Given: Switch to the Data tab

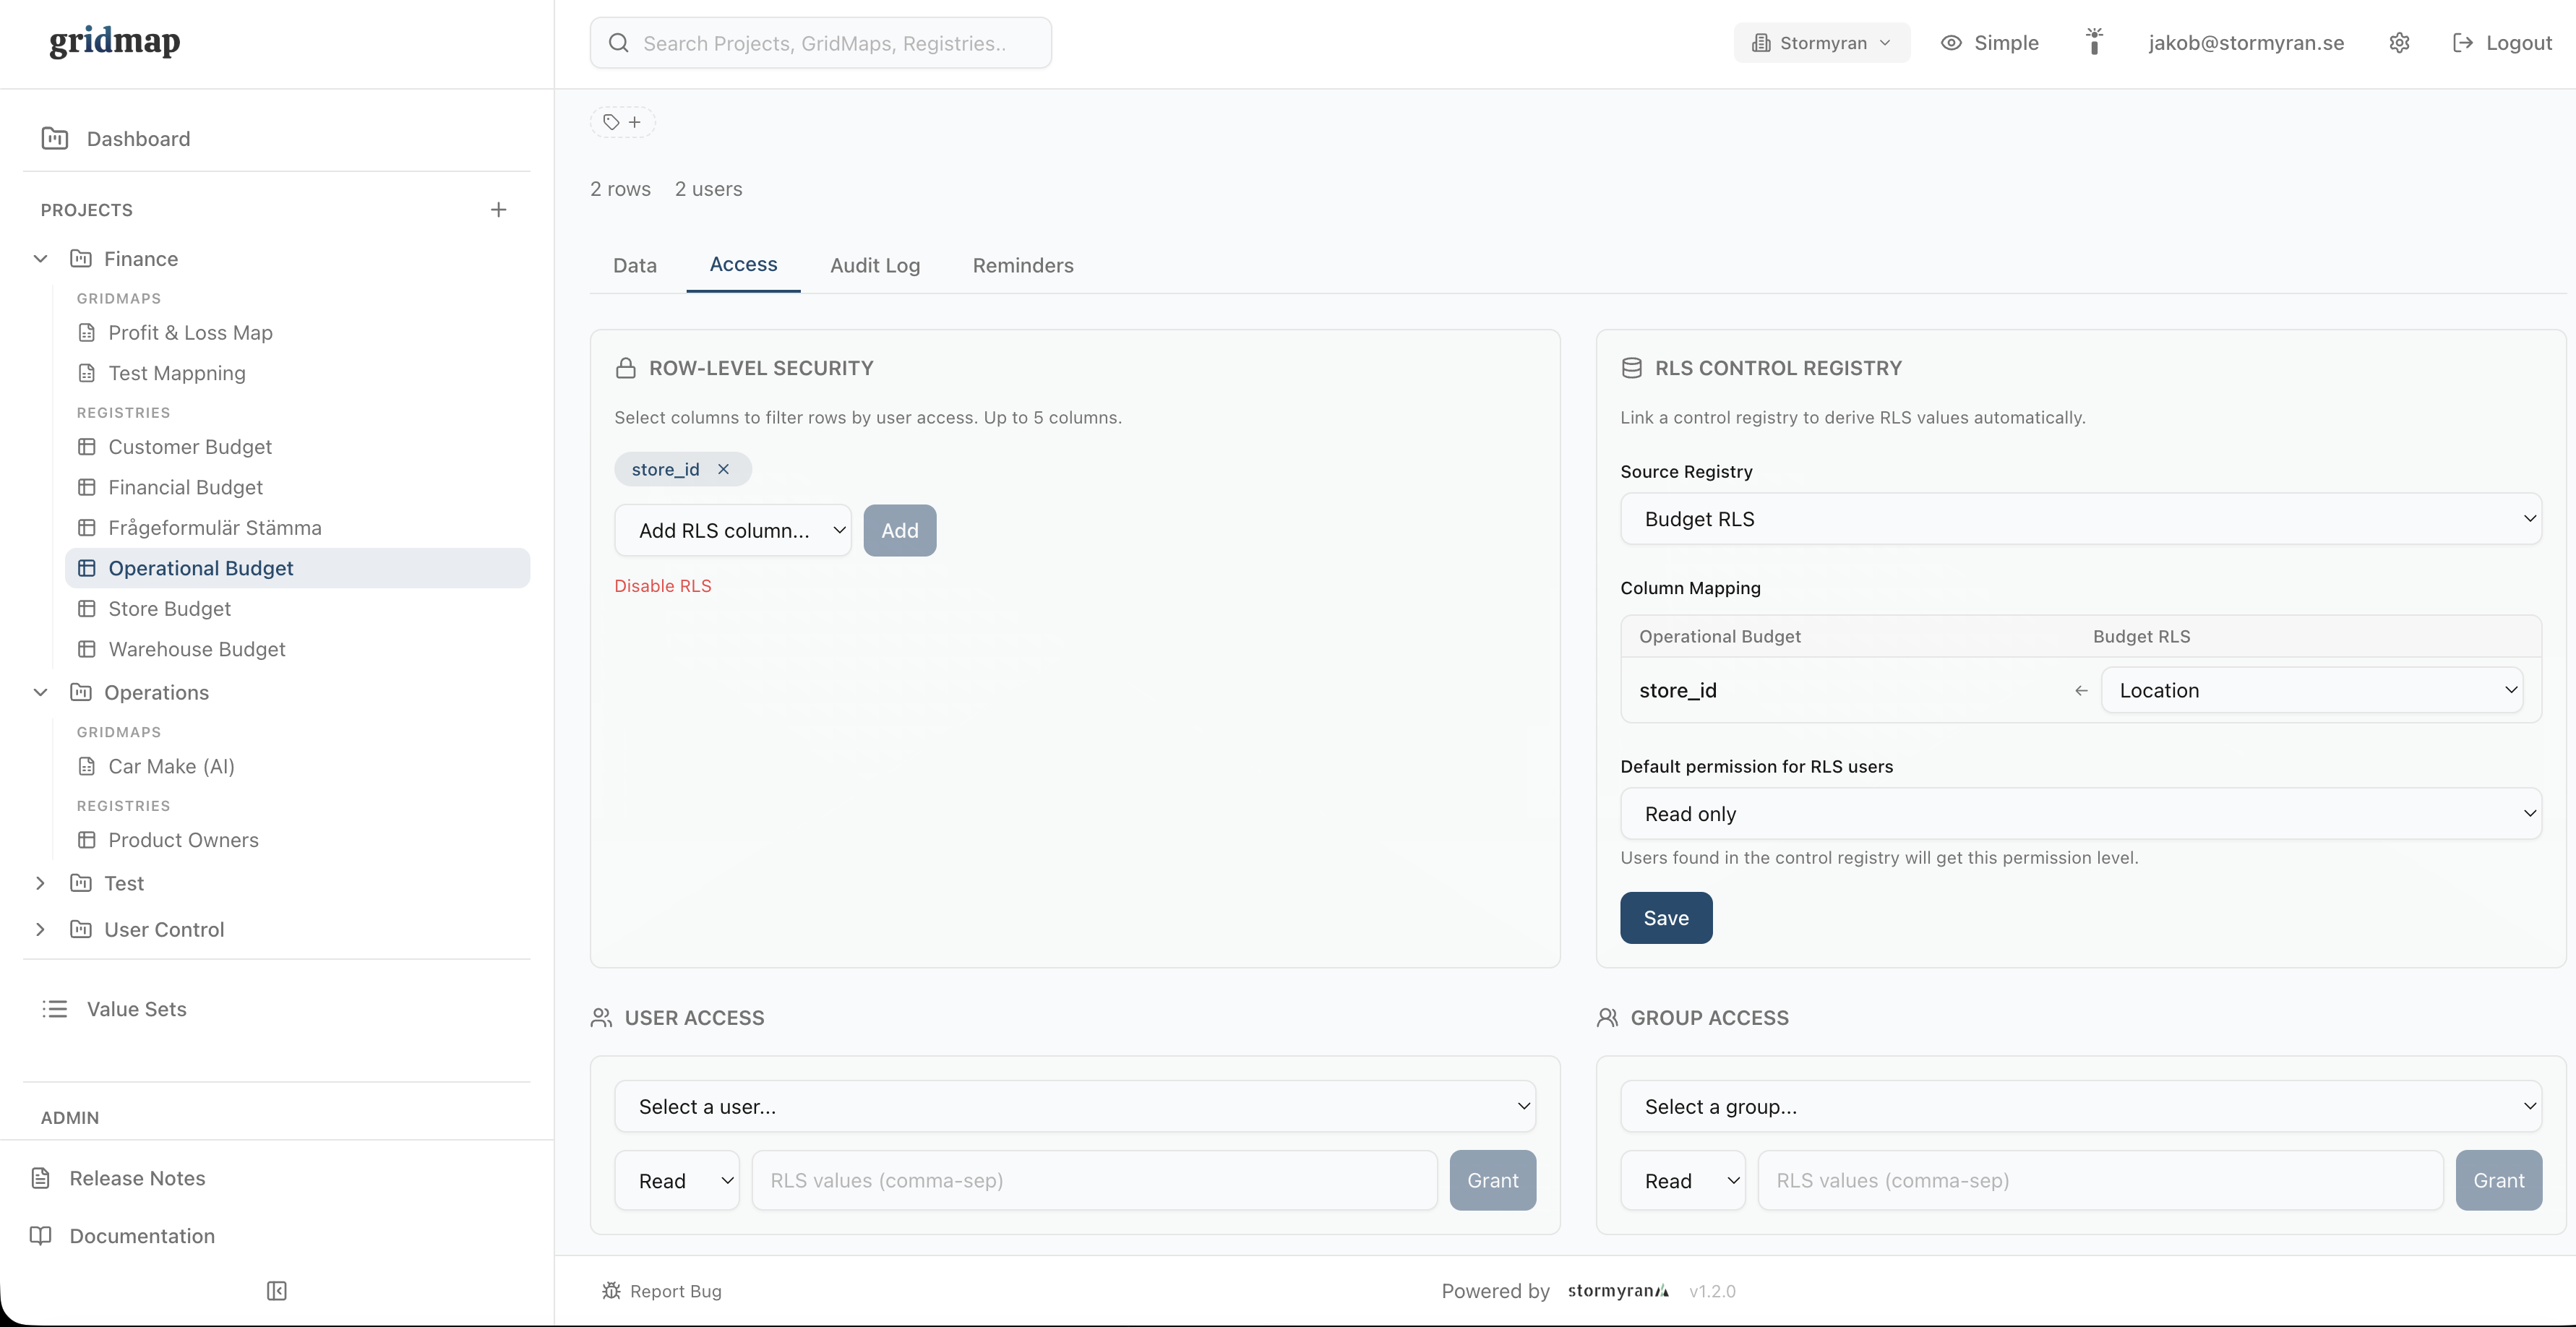Looking at the screenshot, I should (635, 266).
